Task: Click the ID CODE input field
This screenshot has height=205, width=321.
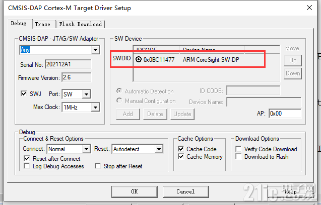Action: point(253,90)
